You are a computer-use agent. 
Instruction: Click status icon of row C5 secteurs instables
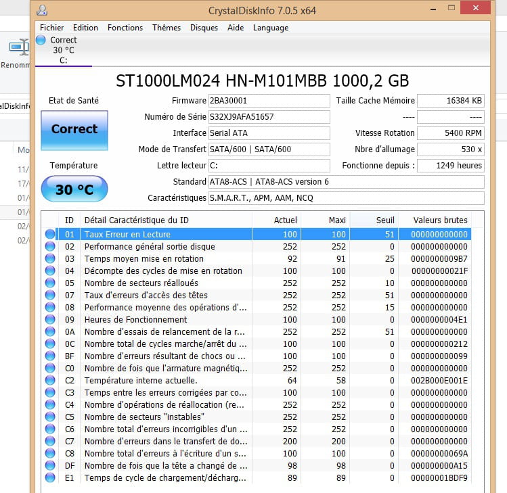[x=50, y=417]
